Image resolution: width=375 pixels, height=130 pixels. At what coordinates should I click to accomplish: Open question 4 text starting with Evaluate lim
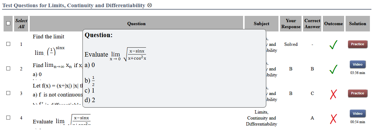point(61,120)
